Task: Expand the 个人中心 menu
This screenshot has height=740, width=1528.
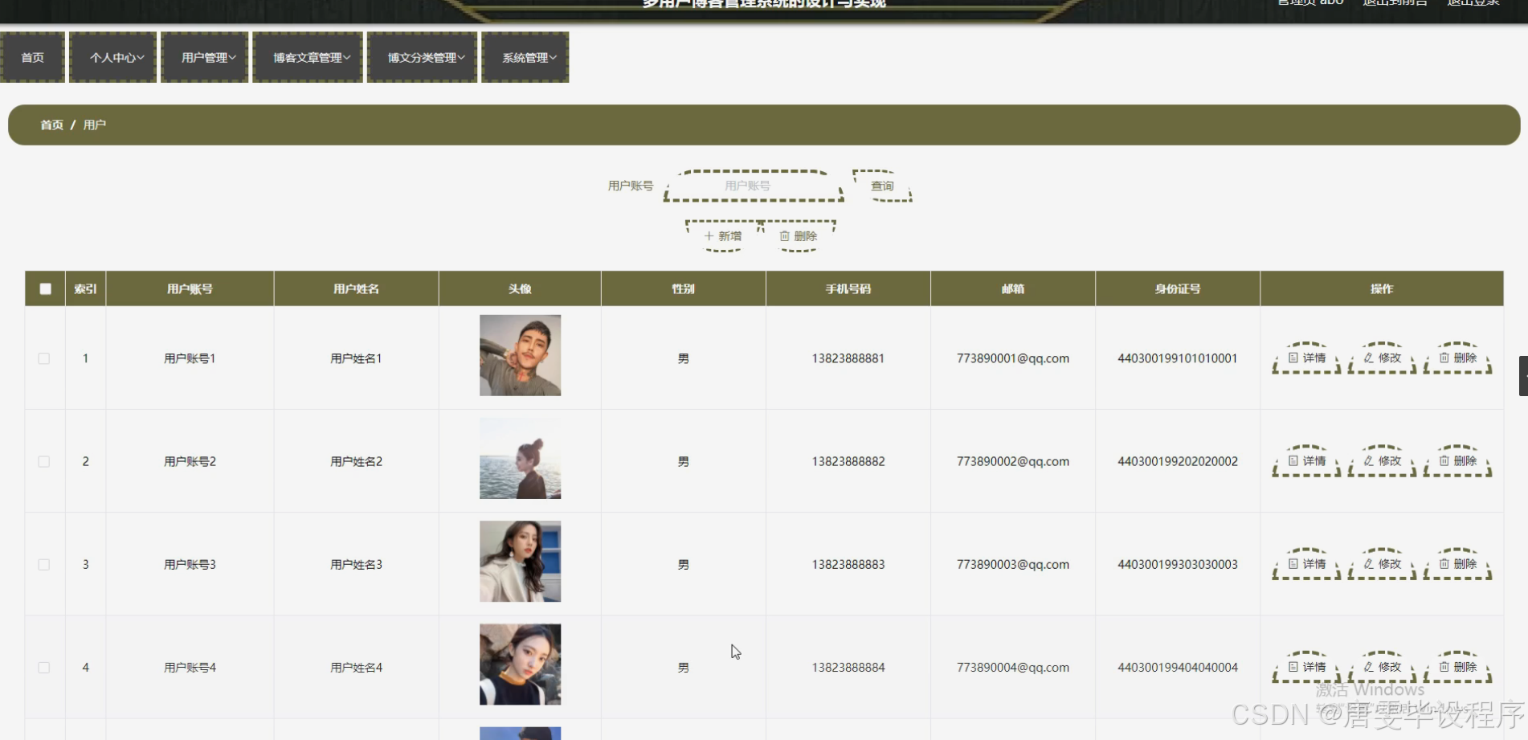Action: tap(113, 57)
